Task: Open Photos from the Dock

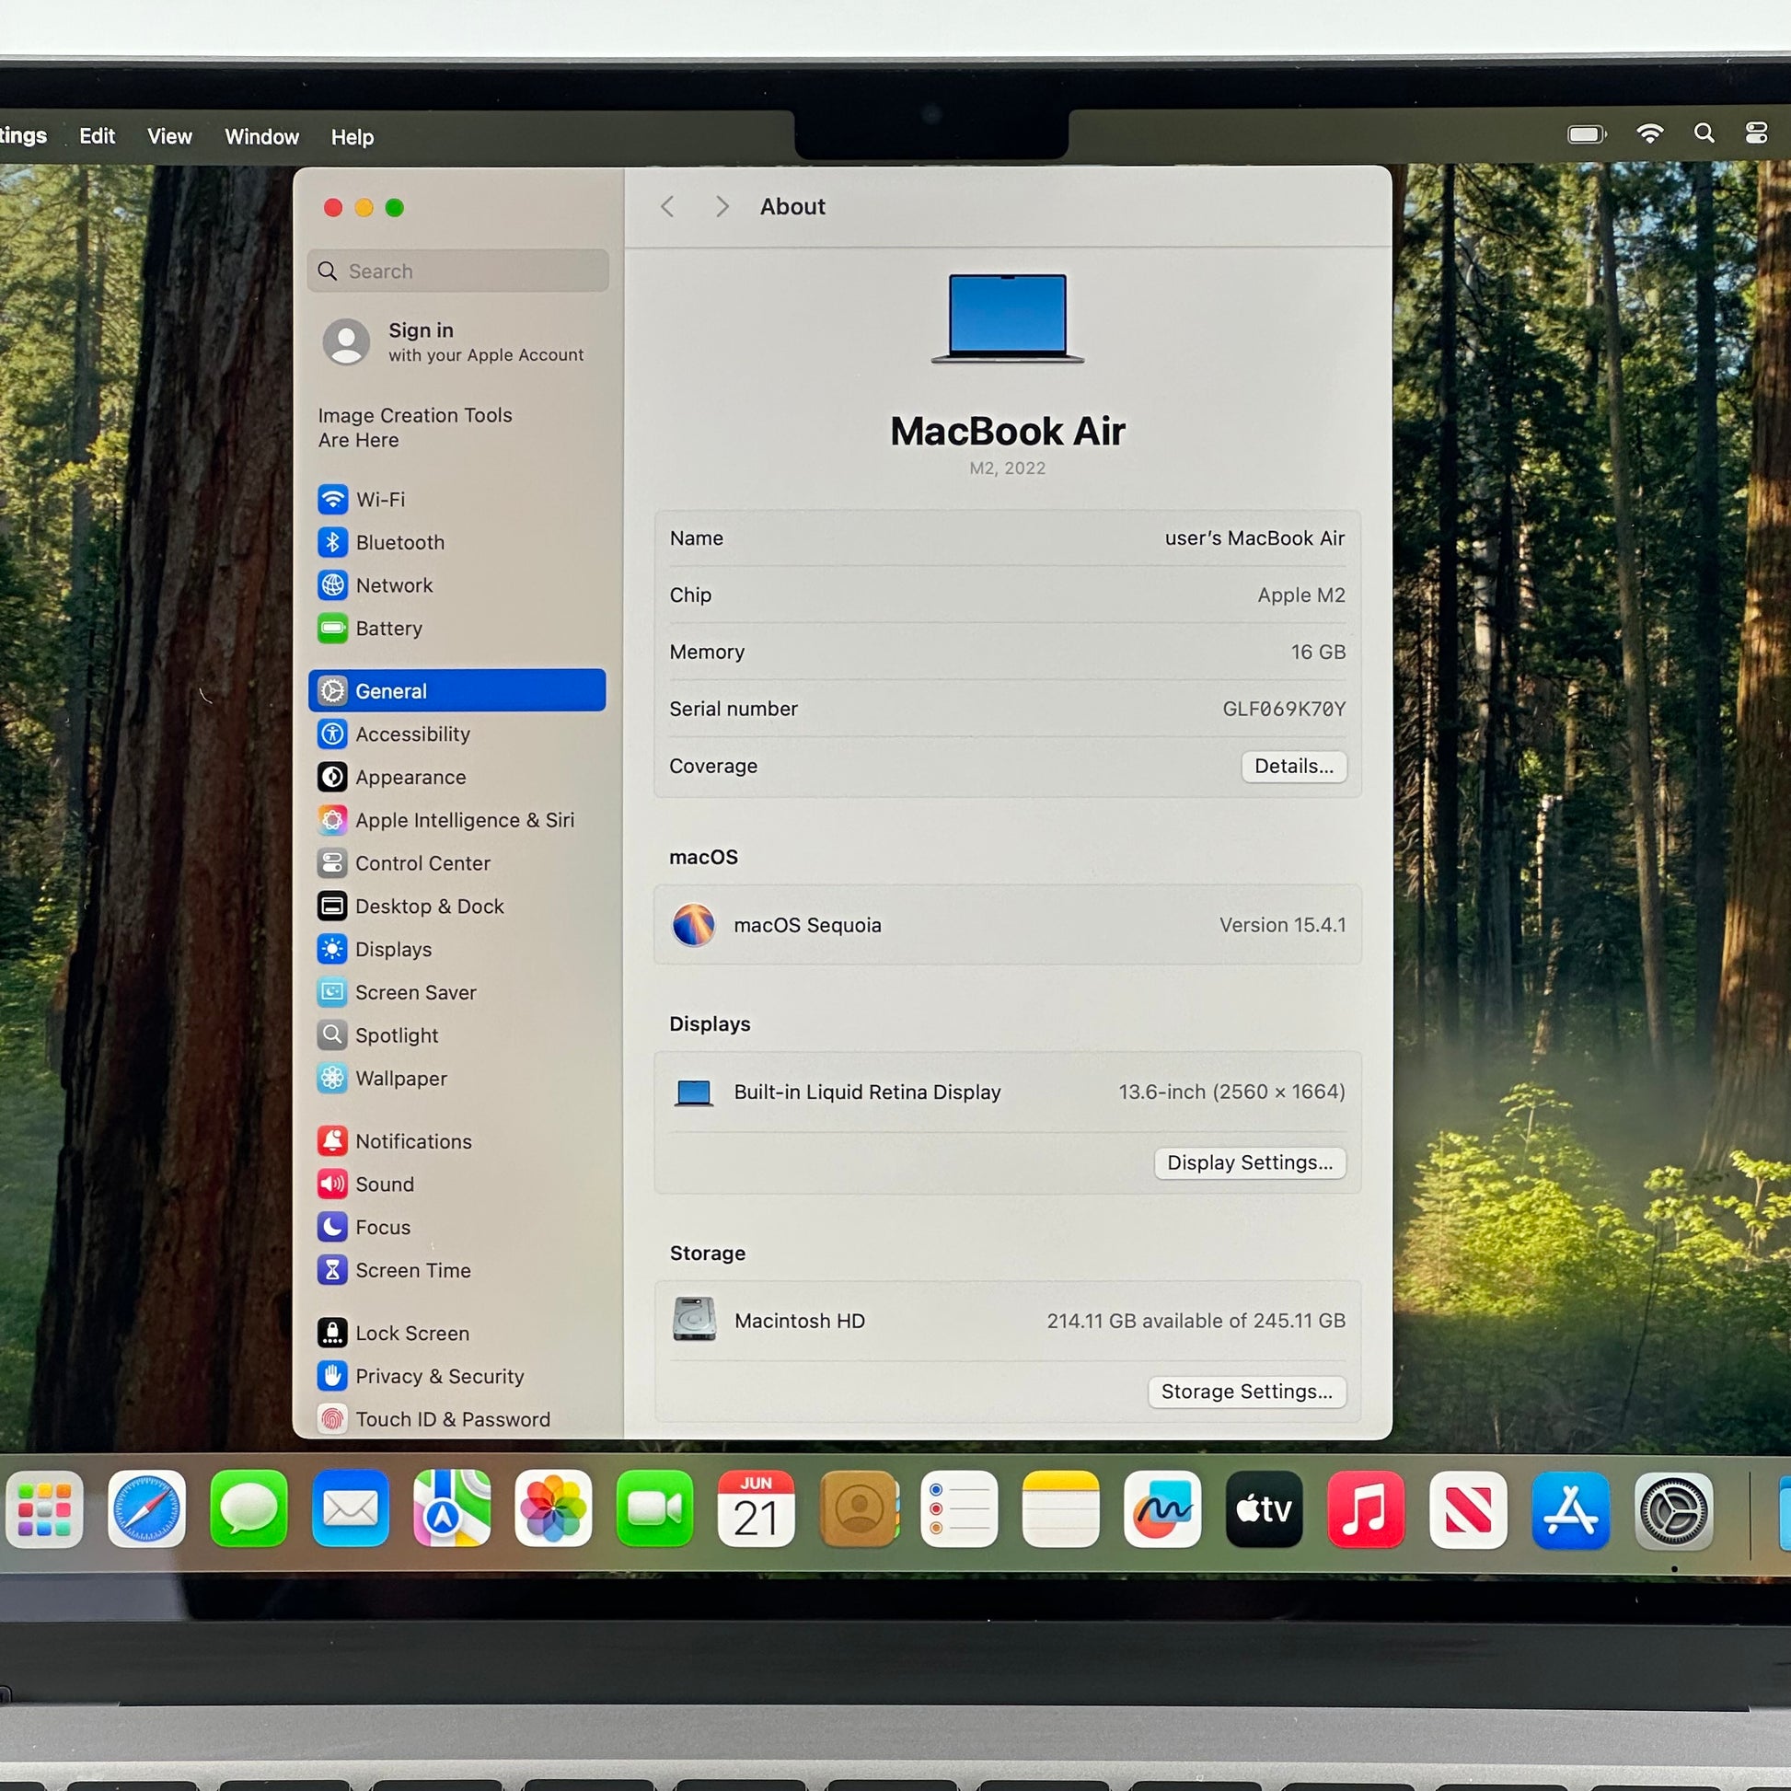Action: (553, 1508)
